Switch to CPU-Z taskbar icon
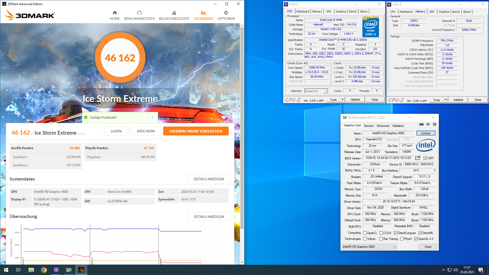Viewport: 489px width, 275px height. pos(56,270)
